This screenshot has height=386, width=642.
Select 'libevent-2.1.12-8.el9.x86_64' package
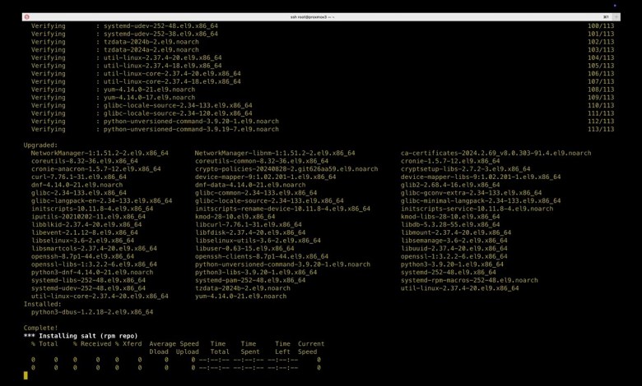click(x=84, y=232)
